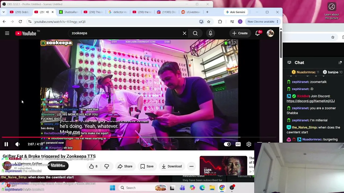Image resolution: width=344 pixels, height=193 pixels.
Task: Download the video
Action: [172, 166]
